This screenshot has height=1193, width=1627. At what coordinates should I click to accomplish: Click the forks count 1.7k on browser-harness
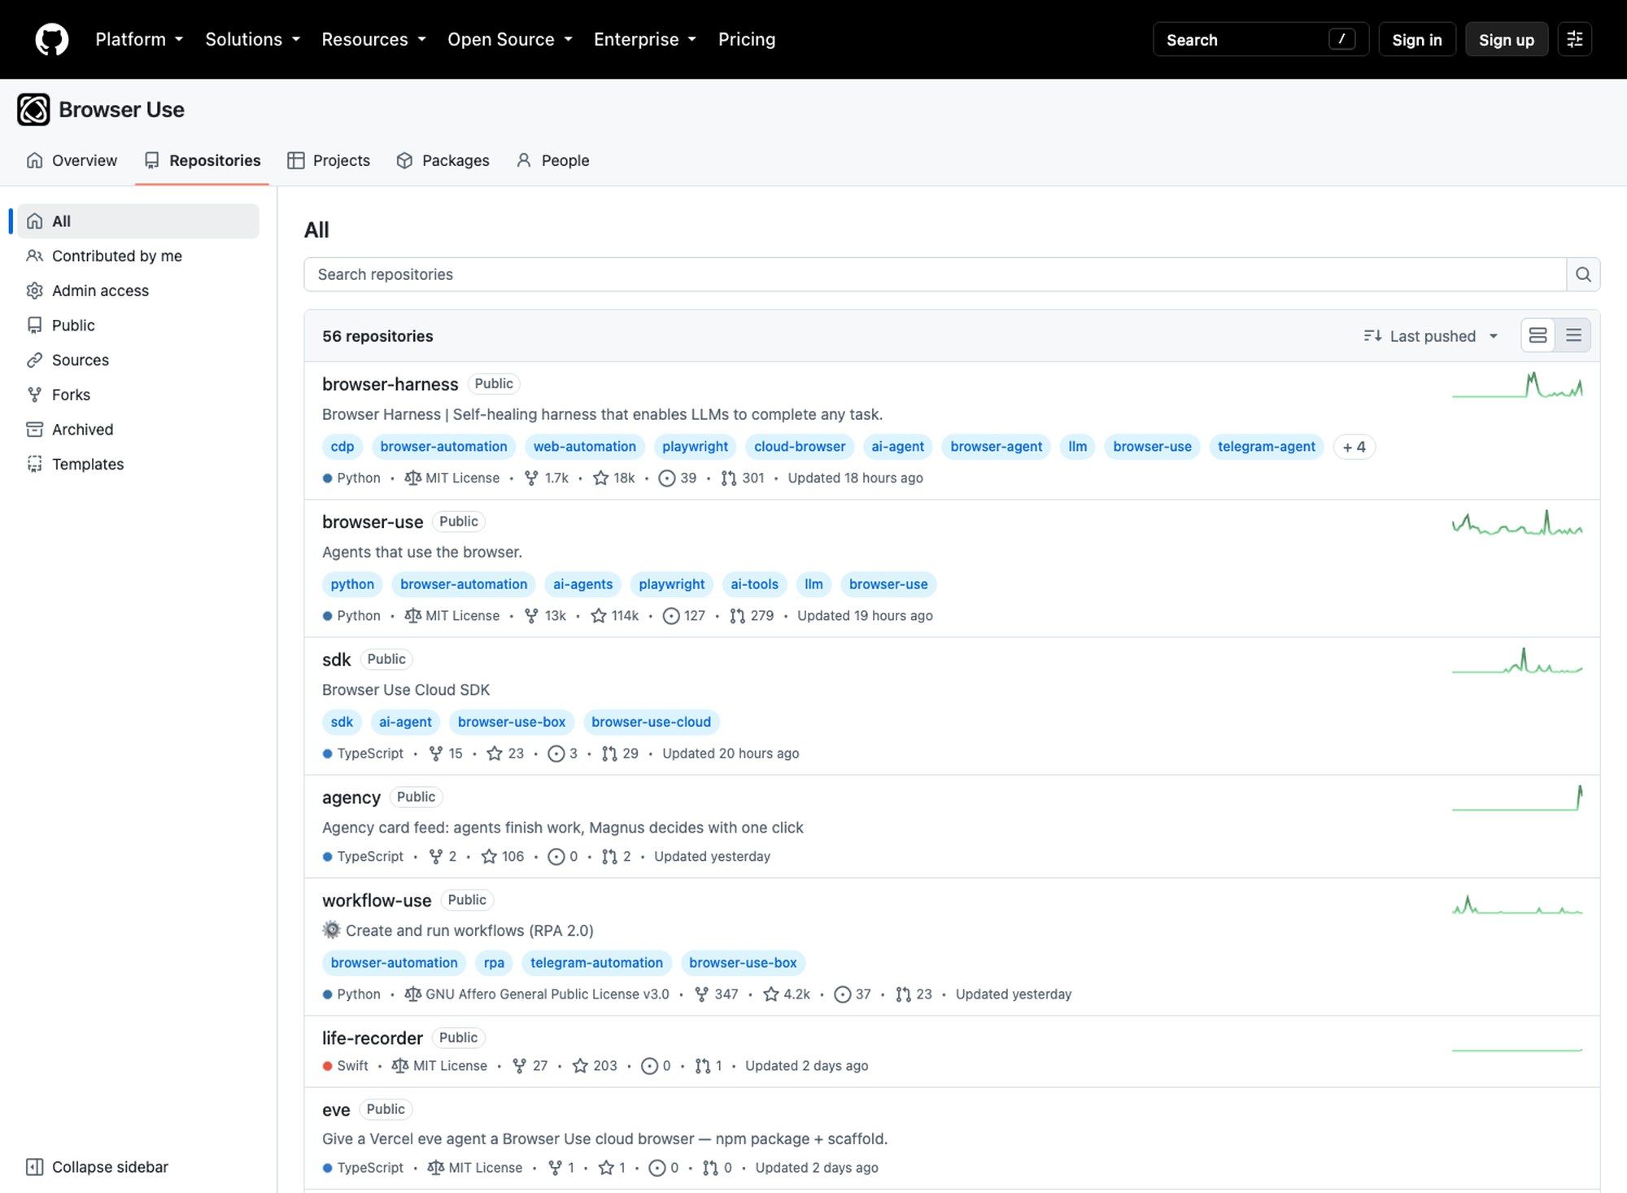point(547,478)
